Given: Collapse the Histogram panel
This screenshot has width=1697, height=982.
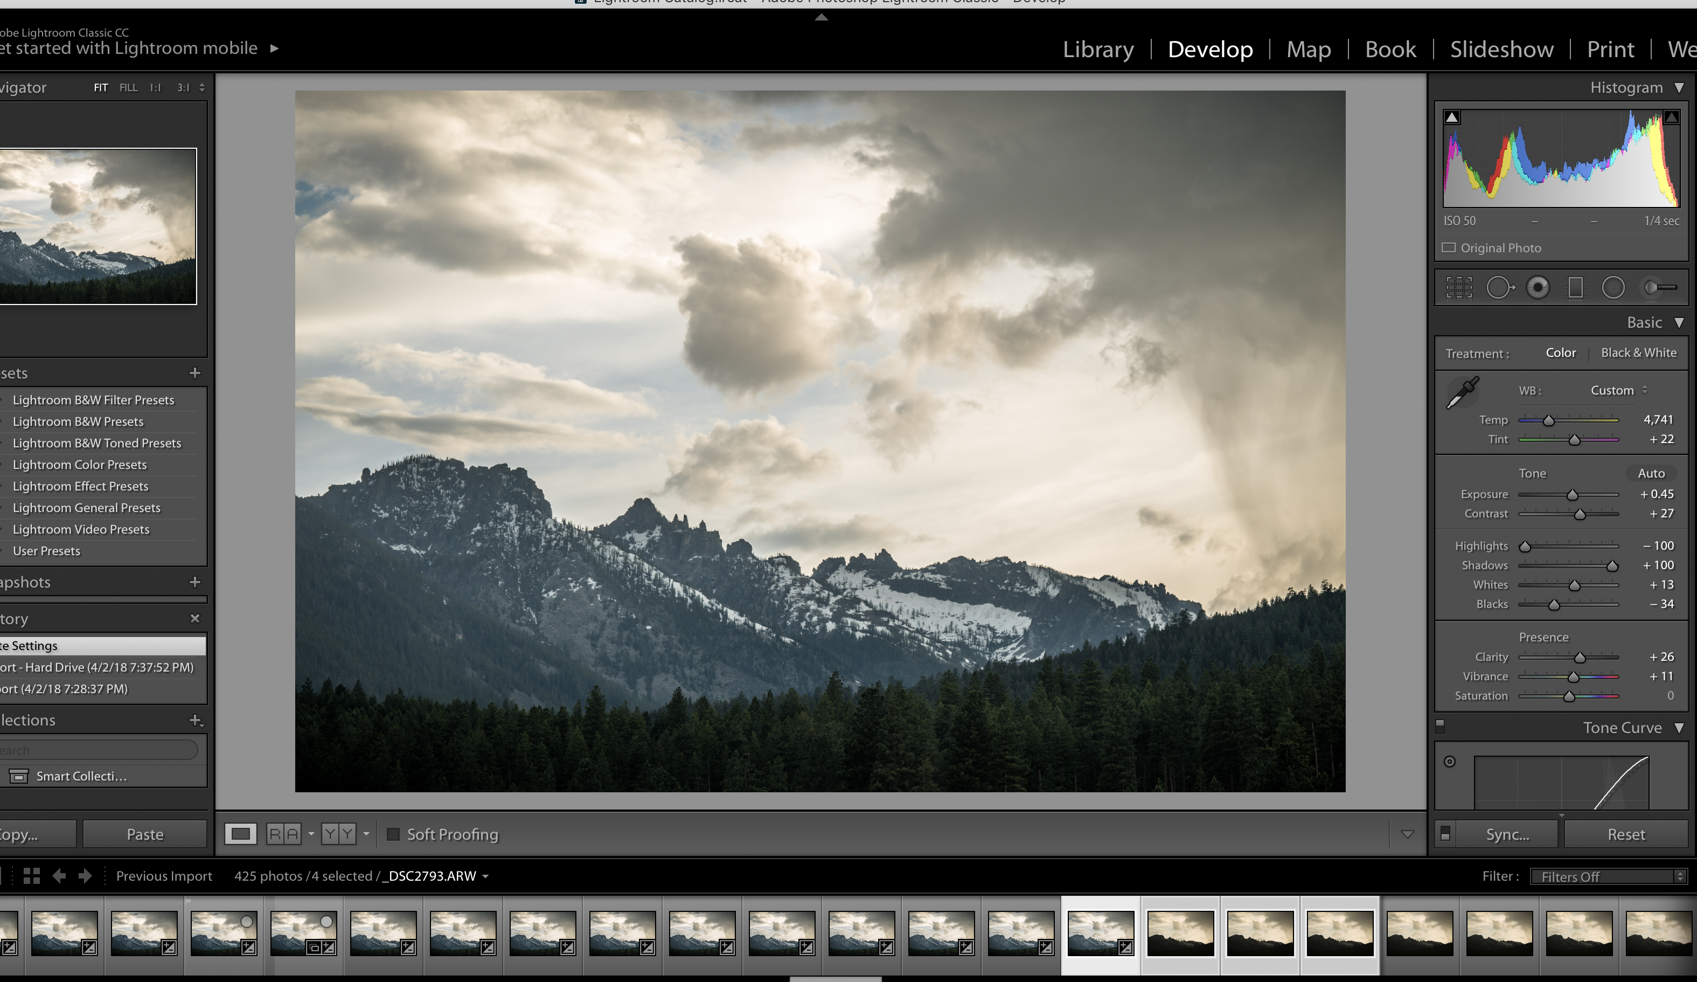Looking at the screenshot, I should (x=1679, y=87).
